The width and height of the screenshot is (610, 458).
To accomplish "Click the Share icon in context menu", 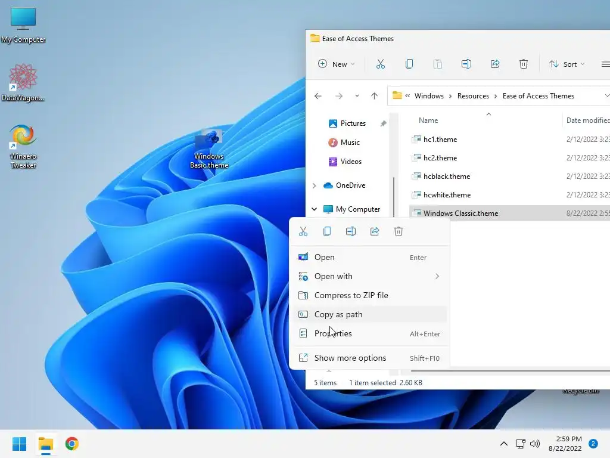I will click(375, 231).
